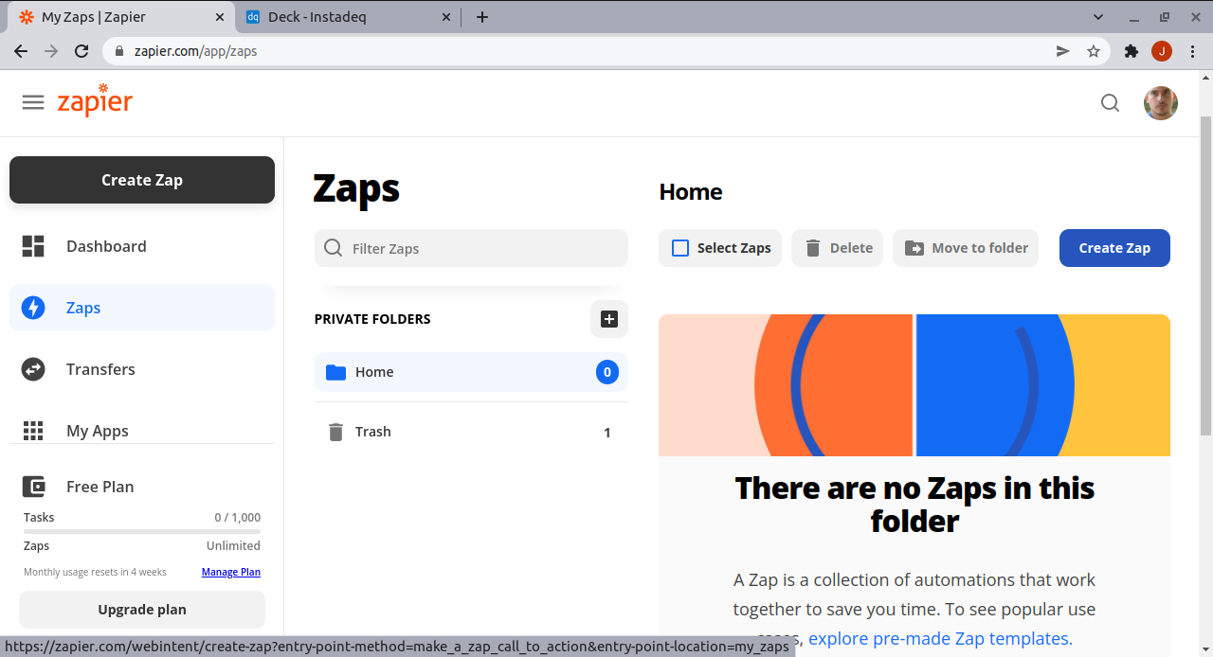The height and width of the screenshot is (657, 1213).
Task: Click the Home folder count badge
Action: pyautogui.click(x=607, y=372)
